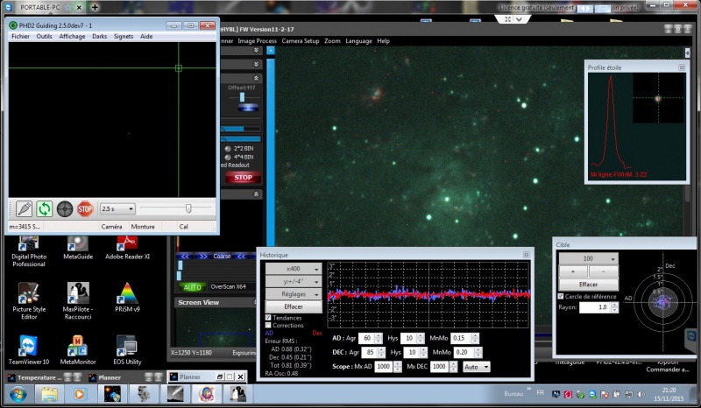Open the 2.5 s exposure dropdown
Screen dimensions: 701x408
(117, 208)
